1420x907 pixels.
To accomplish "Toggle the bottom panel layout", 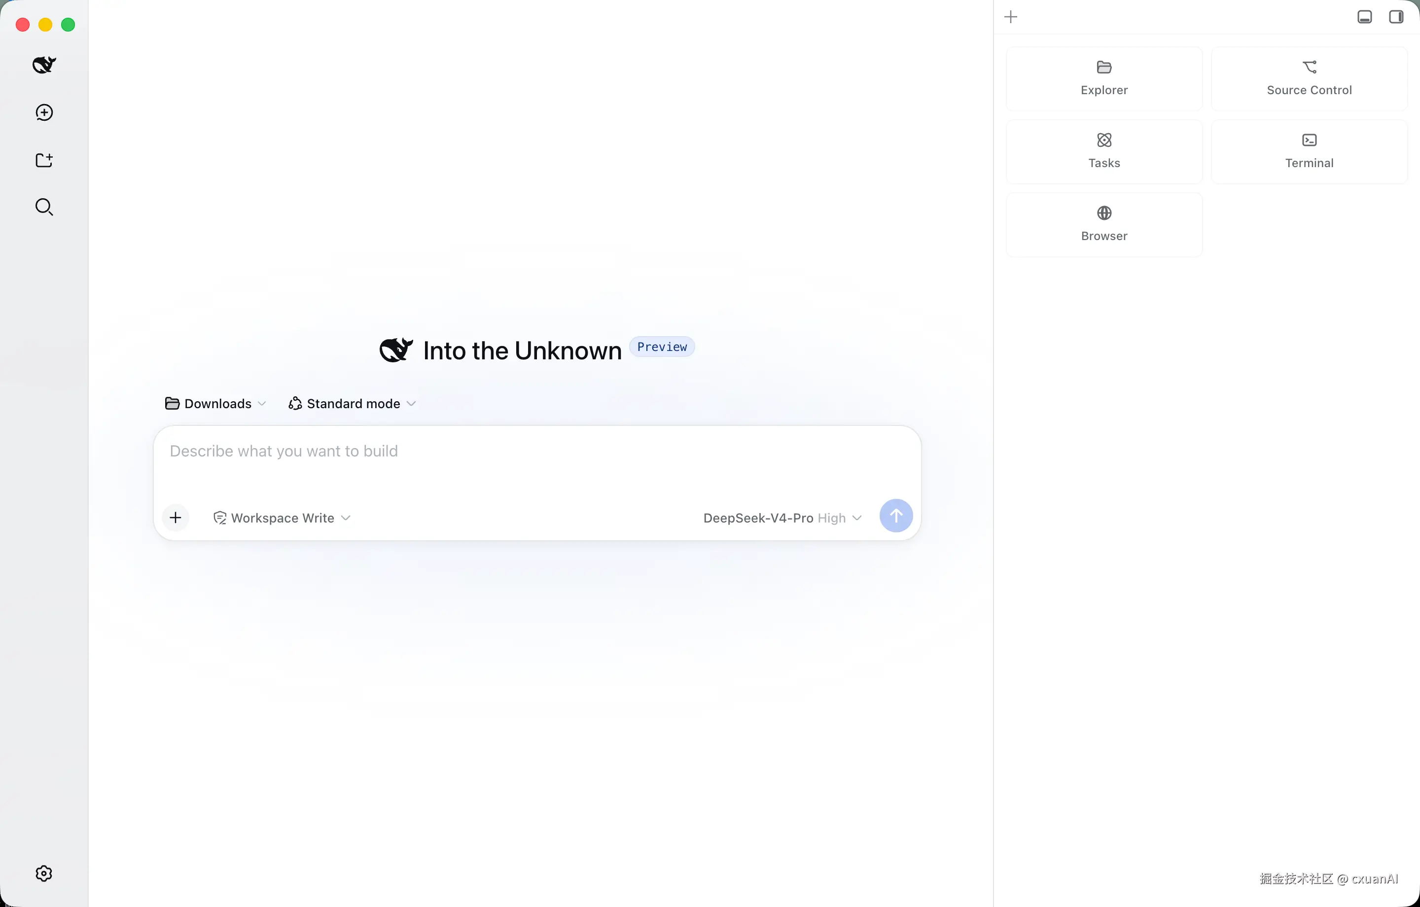I will (1365, 17).
